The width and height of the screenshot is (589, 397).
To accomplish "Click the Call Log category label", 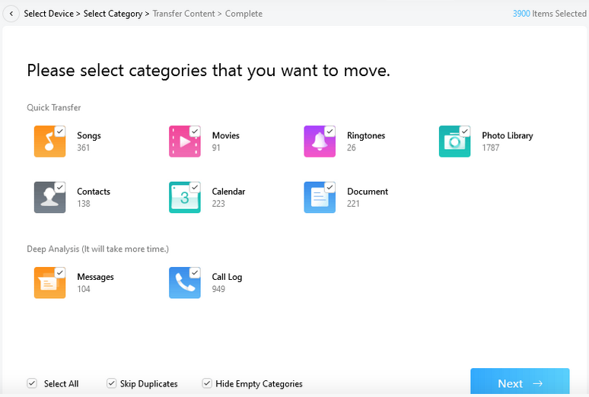I will pos(227,277).
